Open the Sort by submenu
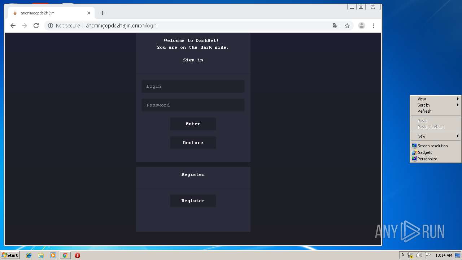Viewport: 462px width, 260px height. [x=436, y=105]
